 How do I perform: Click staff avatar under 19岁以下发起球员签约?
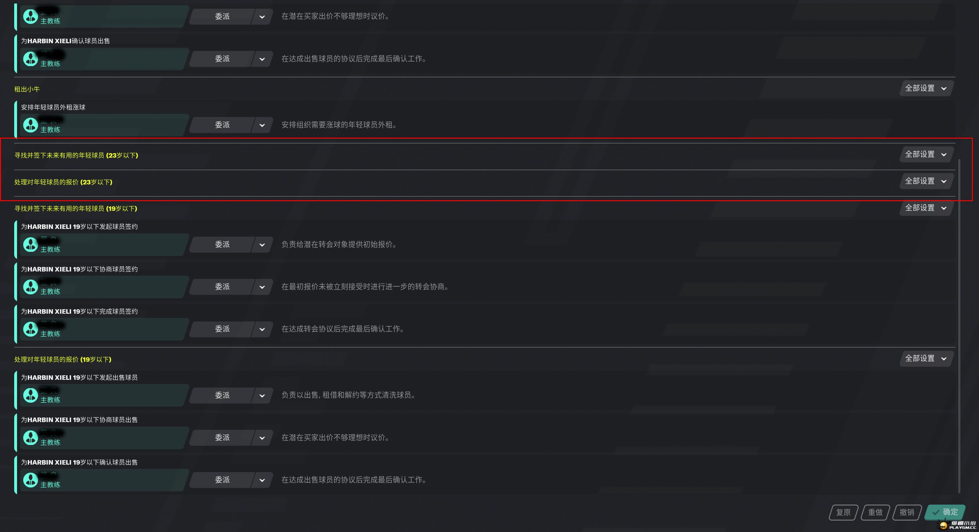click(30, 244)
